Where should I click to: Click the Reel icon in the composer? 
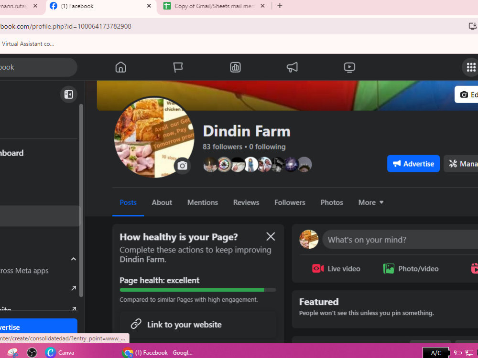point(474,268)
